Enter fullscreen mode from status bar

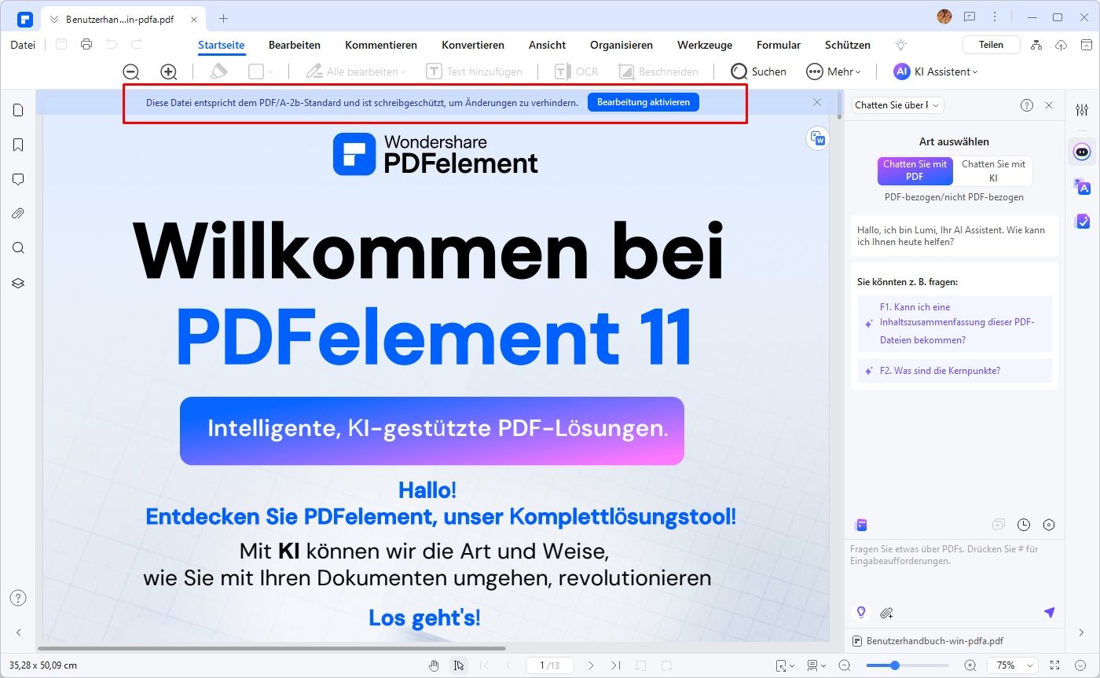click(1054, 665)
